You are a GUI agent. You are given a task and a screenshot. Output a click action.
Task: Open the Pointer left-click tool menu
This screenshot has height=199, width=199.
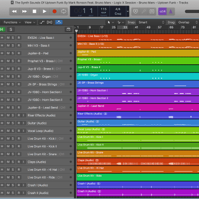(x=110, y=22)
